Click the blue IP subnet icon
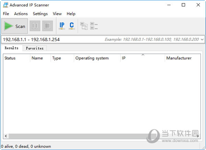This screenshot has height=150, width=206. click(x=62, y=26)
